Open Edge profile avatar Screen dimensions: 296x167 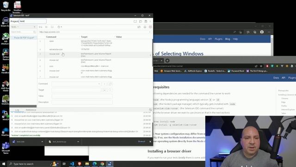[x=262, y=32]
